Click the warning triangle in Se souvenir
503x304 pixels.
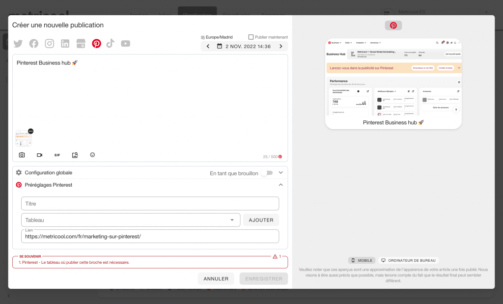pos(275,256)
